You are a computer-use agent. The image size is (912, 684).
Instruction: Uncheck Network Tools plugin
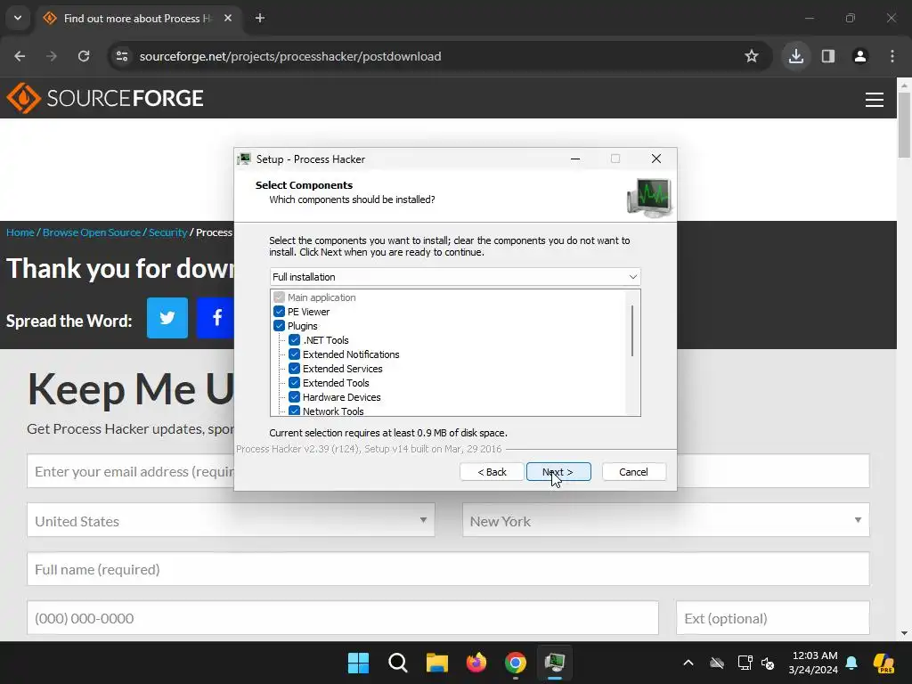pos(294,411)
